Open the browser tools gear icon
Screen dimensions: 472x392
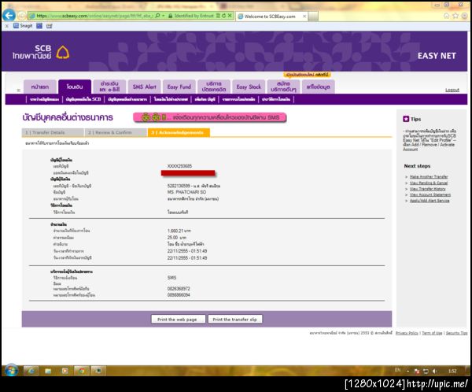(x=464, y=16)
